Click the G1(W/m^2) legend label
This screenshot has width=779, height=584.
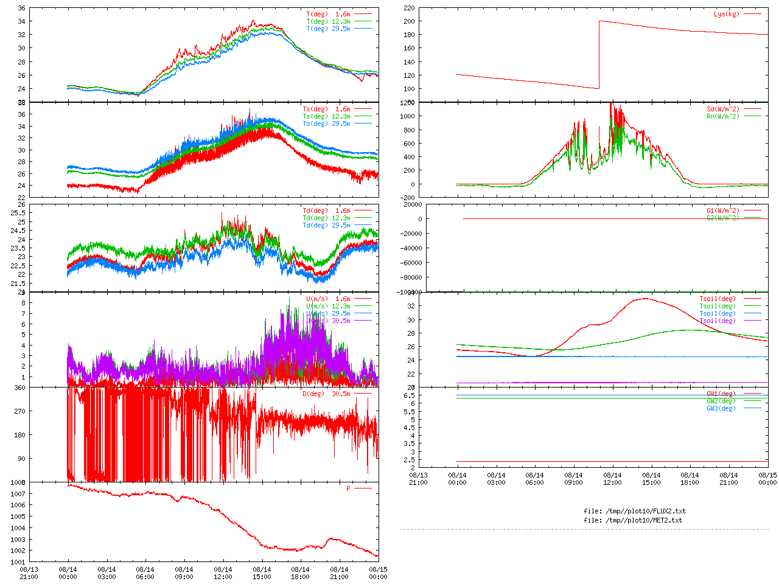(722, 211)
